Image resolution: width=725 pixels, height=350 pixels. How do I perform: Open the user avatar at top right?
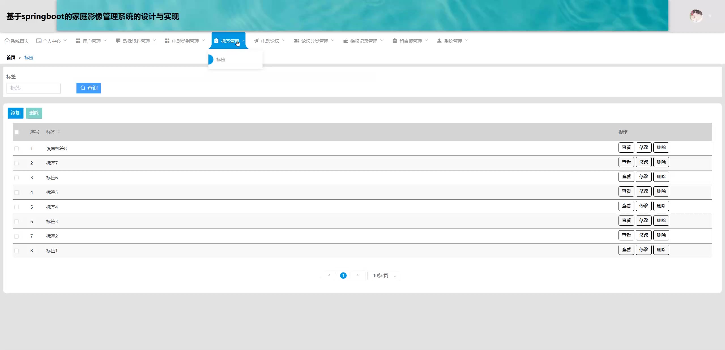696,16
